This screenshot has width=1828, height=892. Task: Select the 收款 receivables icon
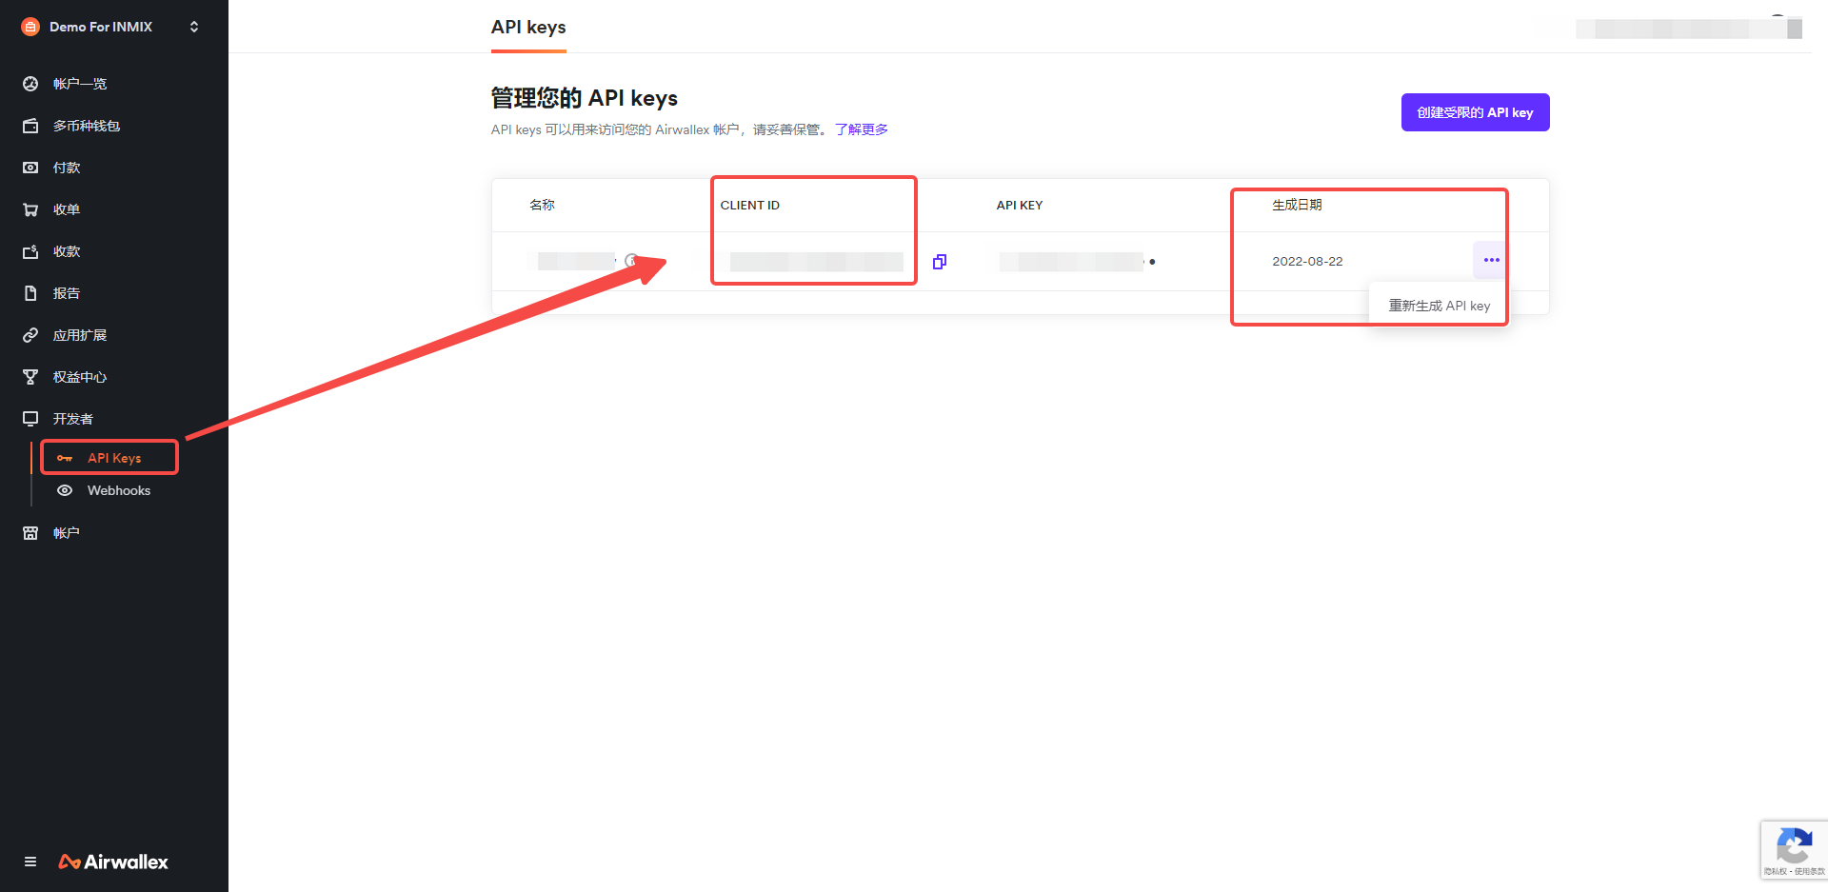click(x=30, y=250)
